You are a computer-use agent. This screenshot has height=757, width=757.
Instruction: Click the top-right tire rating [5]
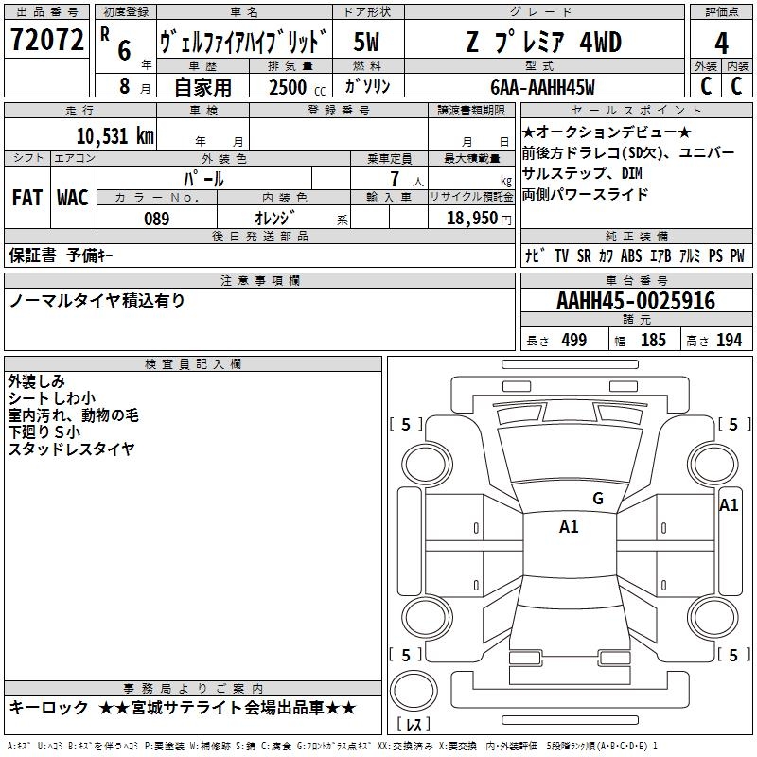[732, 425]
